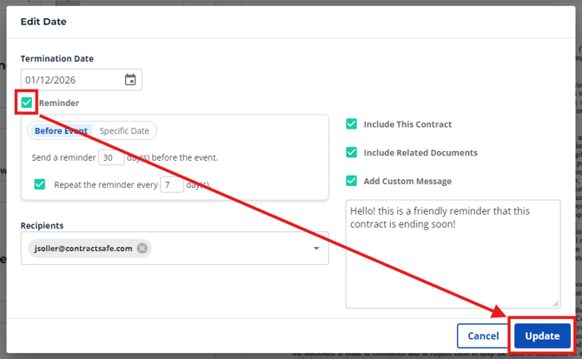This screenshot has width=582, height=359.
Task: Toggle the Repeat the reminder checkbox
Action: tap(40, 184)
